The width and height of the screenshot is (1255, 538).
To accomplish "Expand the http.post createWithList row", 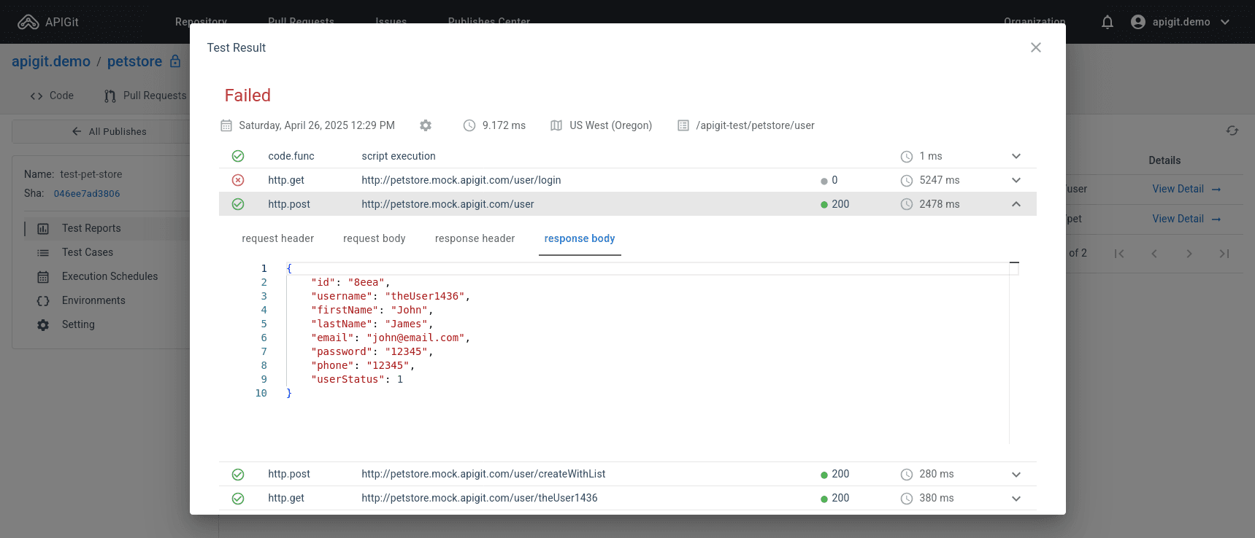I will pyautogui.click(x=1016, y=475).
